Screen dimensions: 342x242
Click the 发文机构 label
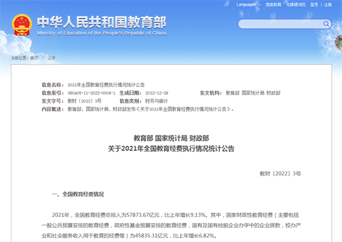pyautogui.click(x=211, y=93)
